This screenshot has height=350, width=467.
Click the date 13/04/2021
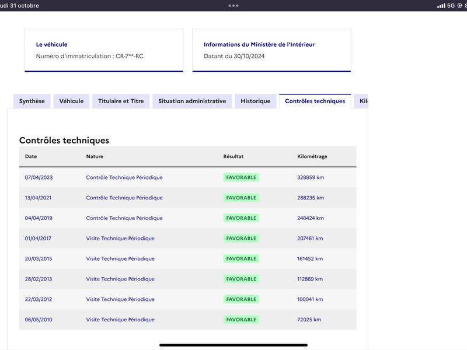pyautogui.click(x=38, y=198)
